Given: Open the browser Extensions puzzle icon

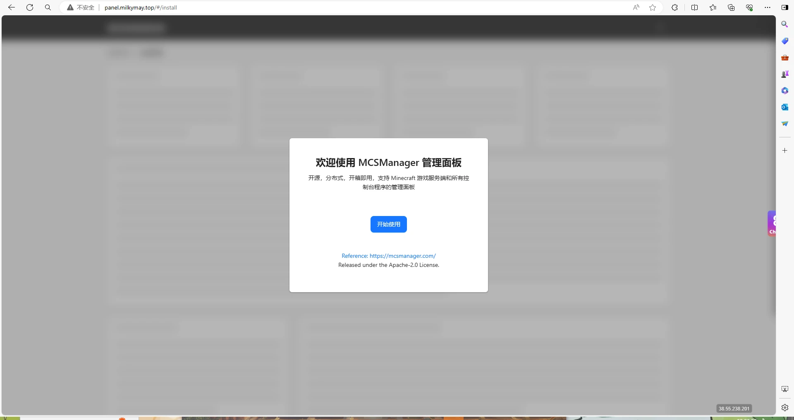Looking at the screenshot, I should click(x=674, y=7).
